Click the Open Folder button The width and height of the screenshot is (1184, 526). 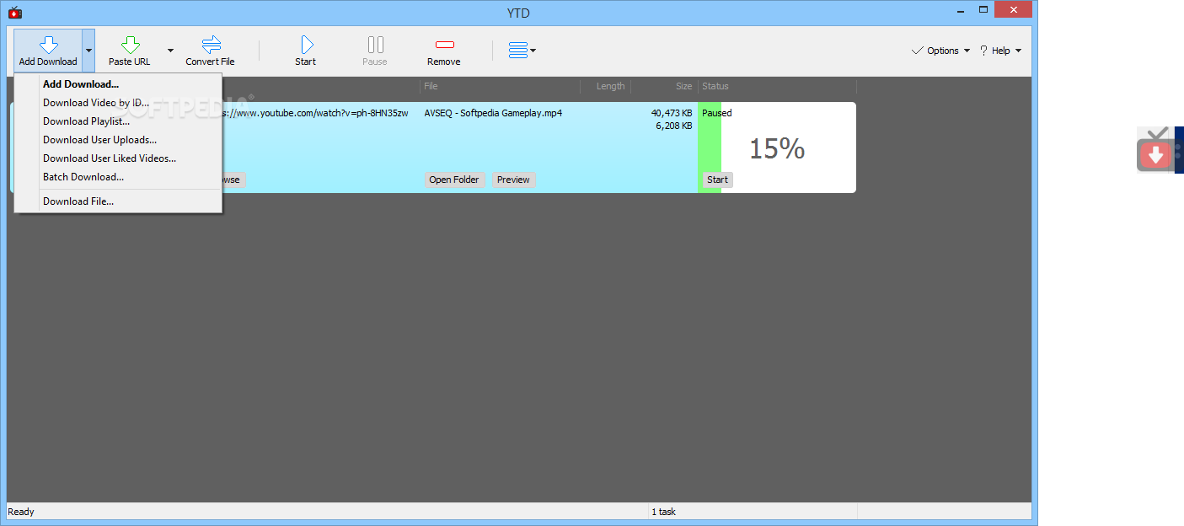[454, 180]
